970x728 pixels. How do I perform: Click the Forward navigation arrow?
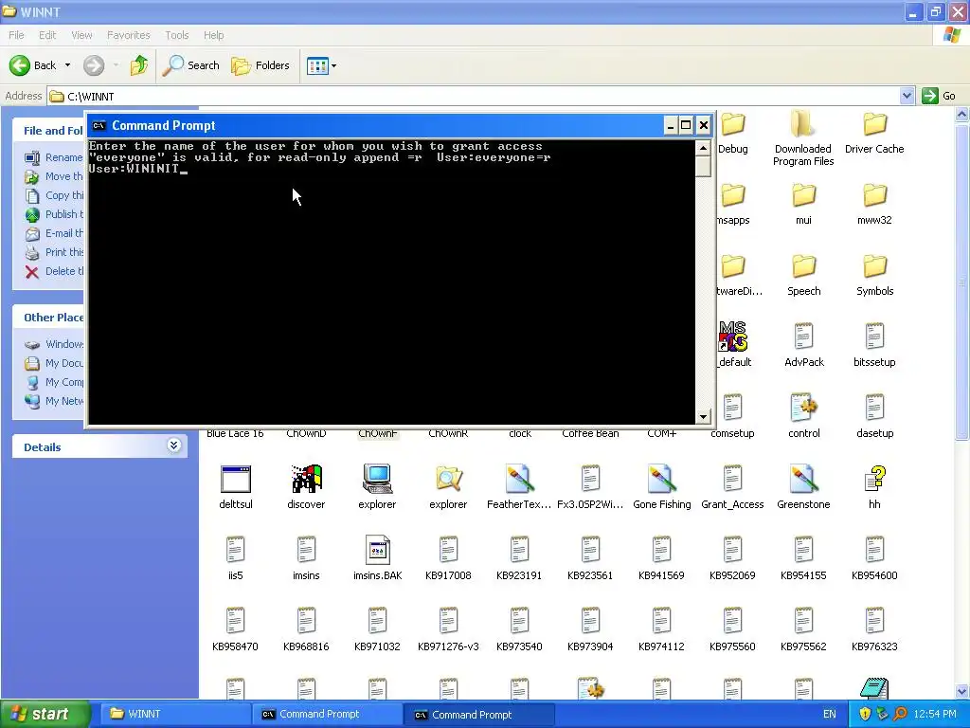coord(94,65)
